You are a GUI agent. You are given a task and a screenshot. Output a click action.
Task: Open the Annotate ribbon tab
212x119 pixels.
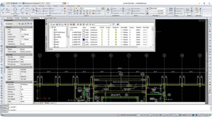[x=42, y=6]
